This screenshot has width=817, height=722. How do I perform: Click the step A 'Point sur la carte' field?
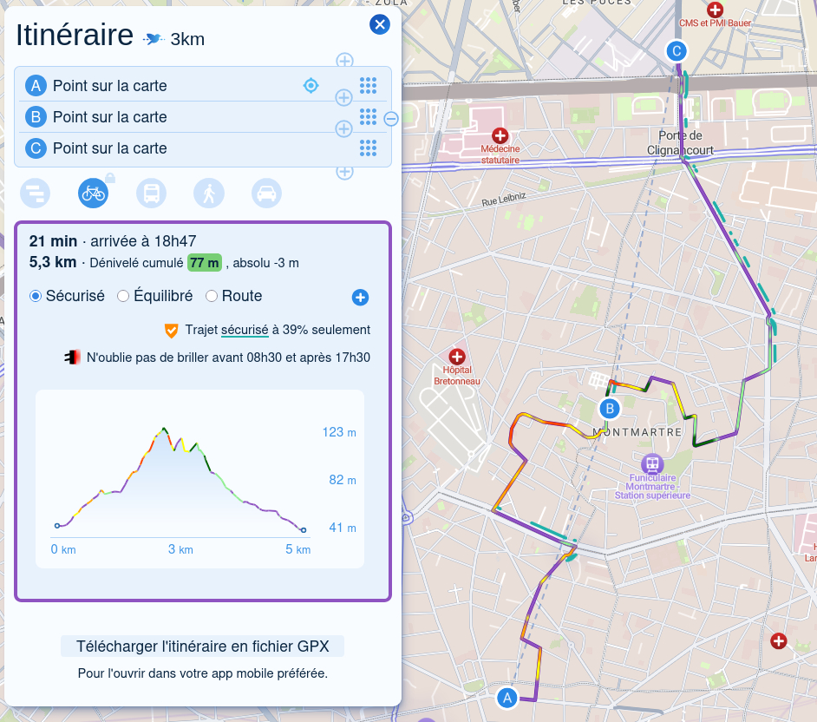click(x=173, y=86)
